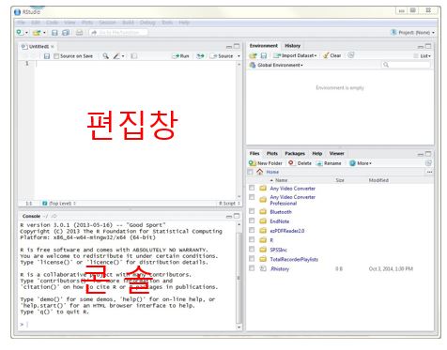Open Find/Replace with the magnifier icon

point(106,56)
